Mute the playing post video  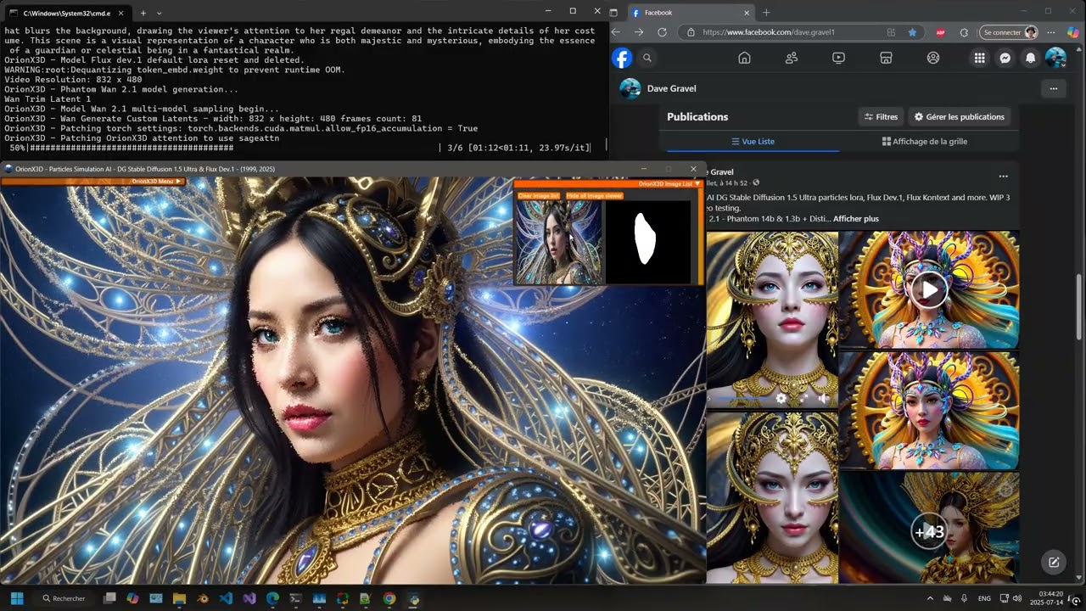coord(823,398)
